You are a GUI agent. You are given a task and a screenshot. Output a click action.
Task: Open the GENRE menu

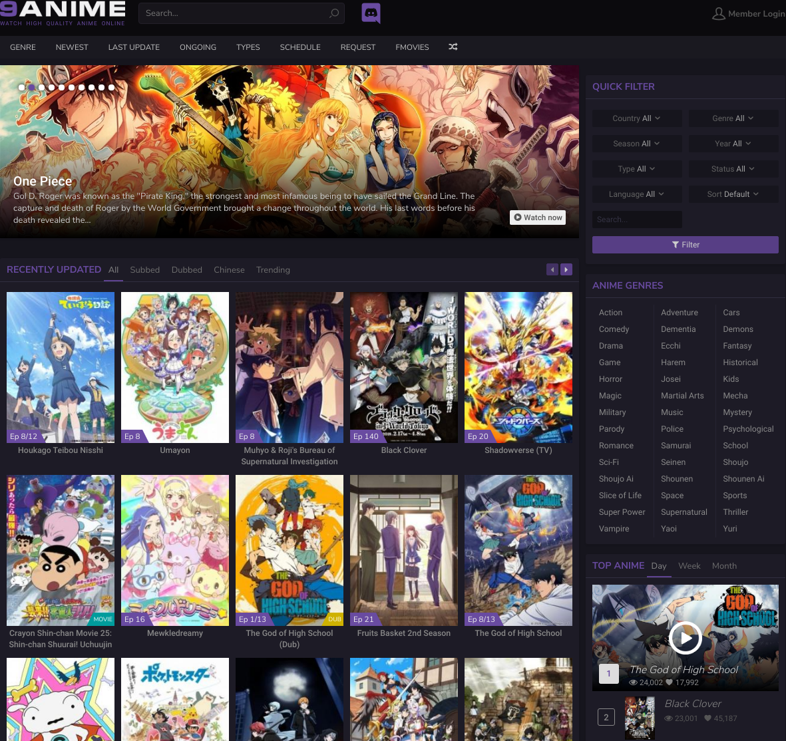click(23, 47)
